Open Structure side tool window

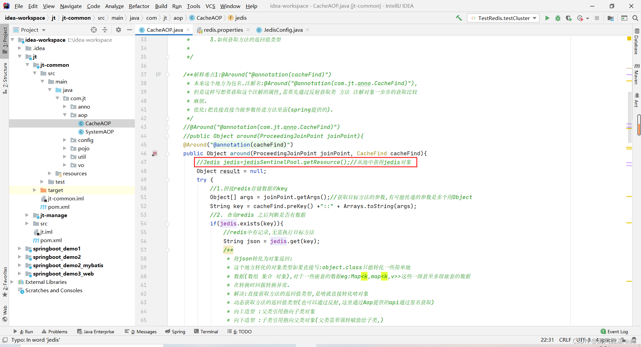[5, 78]
